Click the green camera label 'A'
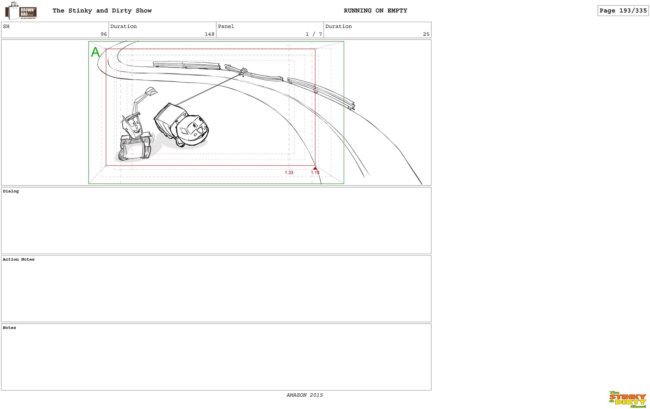Viewport: 650px width, 409px height. coord(95,52)
